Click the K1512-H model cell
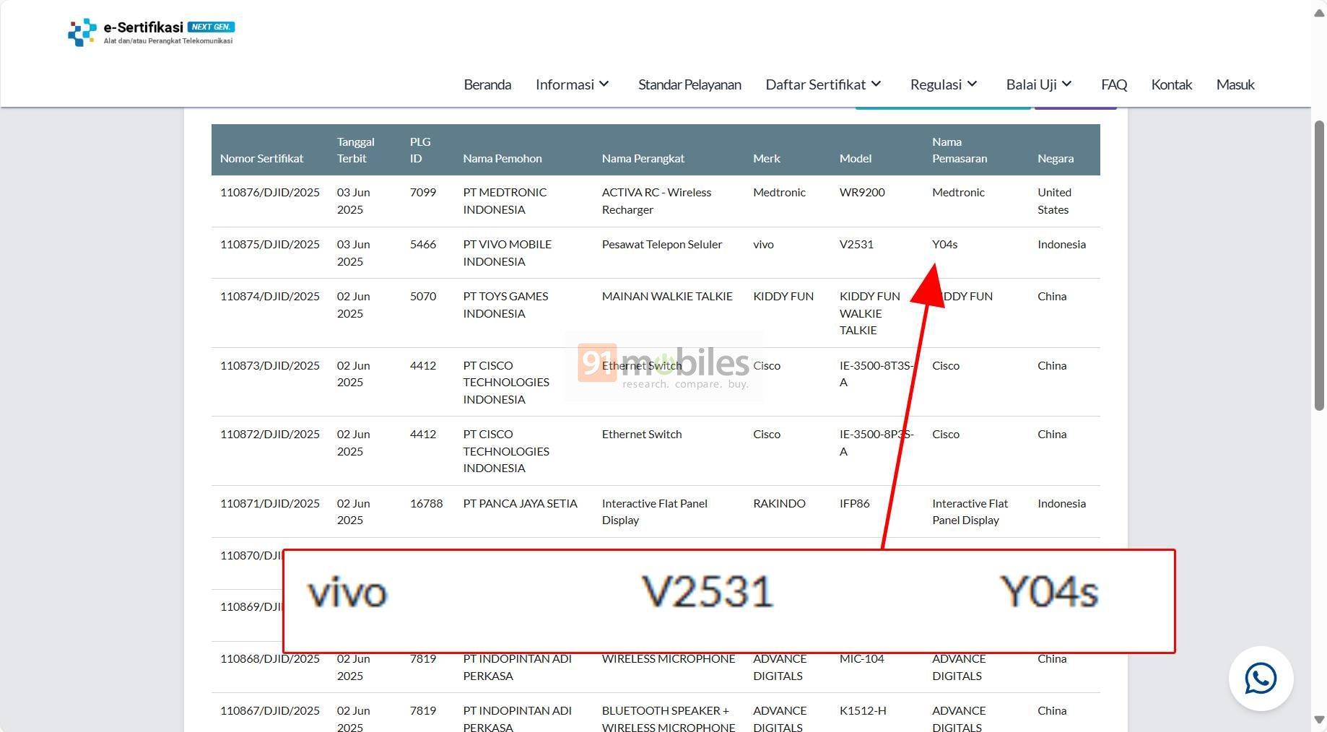This screenshot has width=1327, height=732. click(x=863, y=710)
